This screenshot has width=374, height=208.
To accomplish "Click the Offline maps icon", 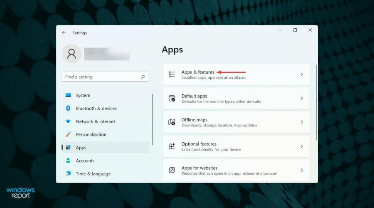I will tap(172, 122).
